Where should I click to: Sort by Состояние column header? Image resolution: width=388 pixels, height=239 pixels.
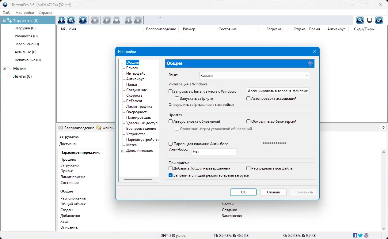pyautogui.click(x=227, y=29)
